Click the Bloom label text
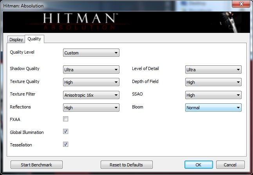 [x=137, y=107]
